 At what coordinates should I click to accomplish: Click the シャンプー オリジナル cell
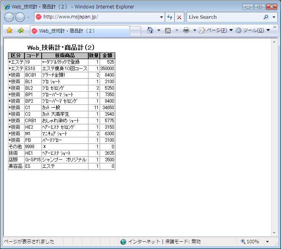(65, 160)
